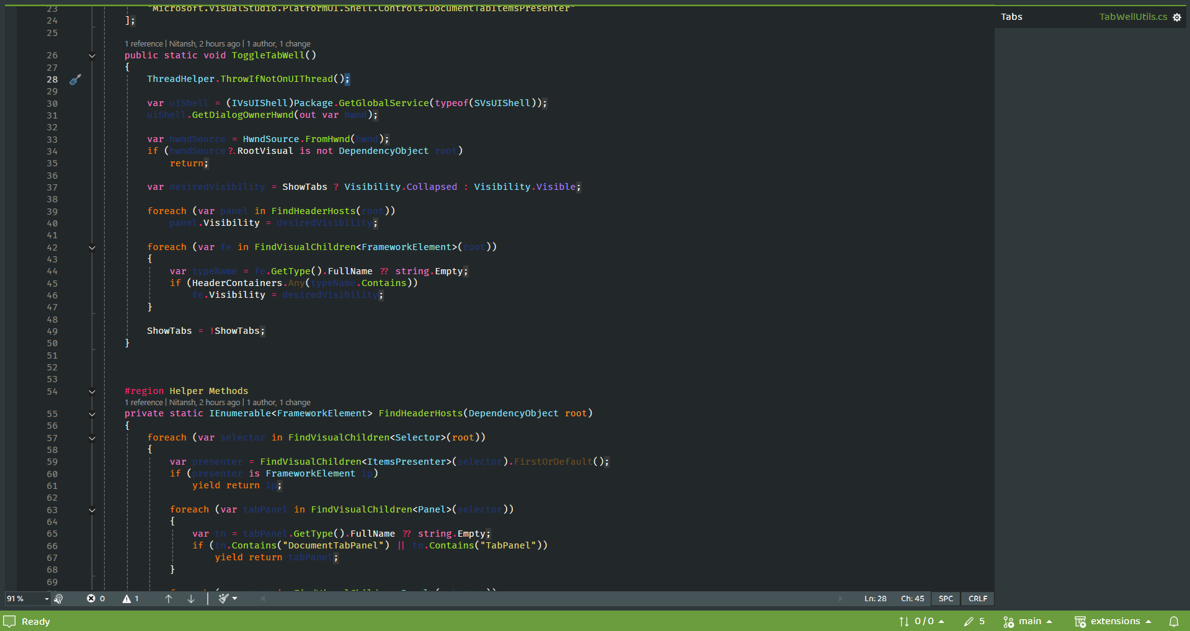This screenshot has width=1190, height=631.
Task: Click the FindHeaderHosts method declaration name
Action: click(x=420, y=413)
